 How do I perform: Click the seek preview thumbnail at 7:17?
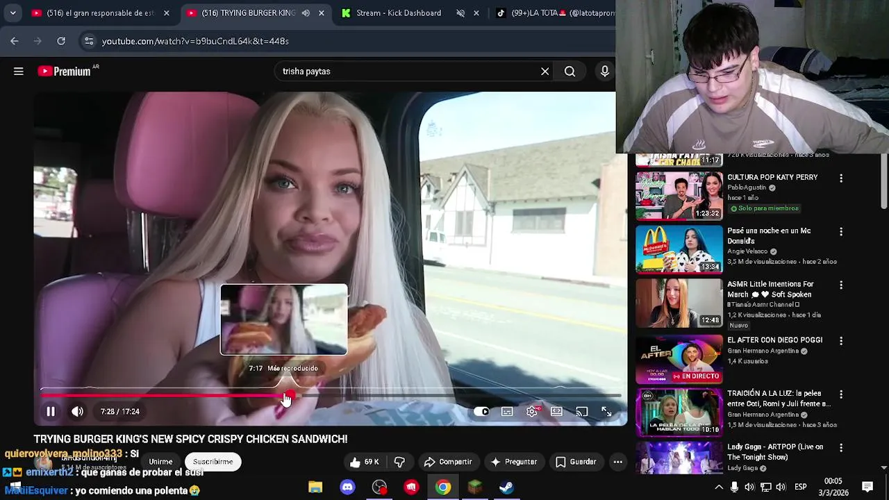283,319
